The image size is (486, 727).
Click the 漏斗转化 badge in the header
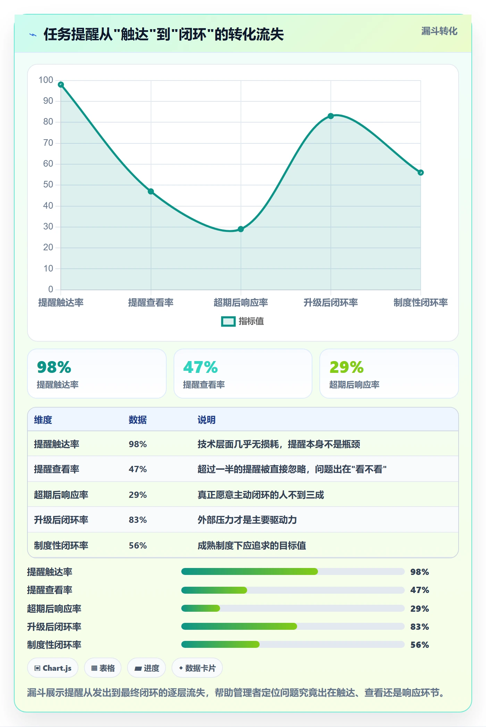(439, 31)
